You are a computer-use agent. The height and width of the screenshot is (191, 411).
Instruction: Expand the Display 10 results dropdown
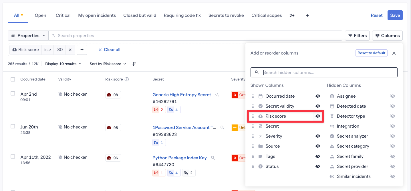point(63,64)
